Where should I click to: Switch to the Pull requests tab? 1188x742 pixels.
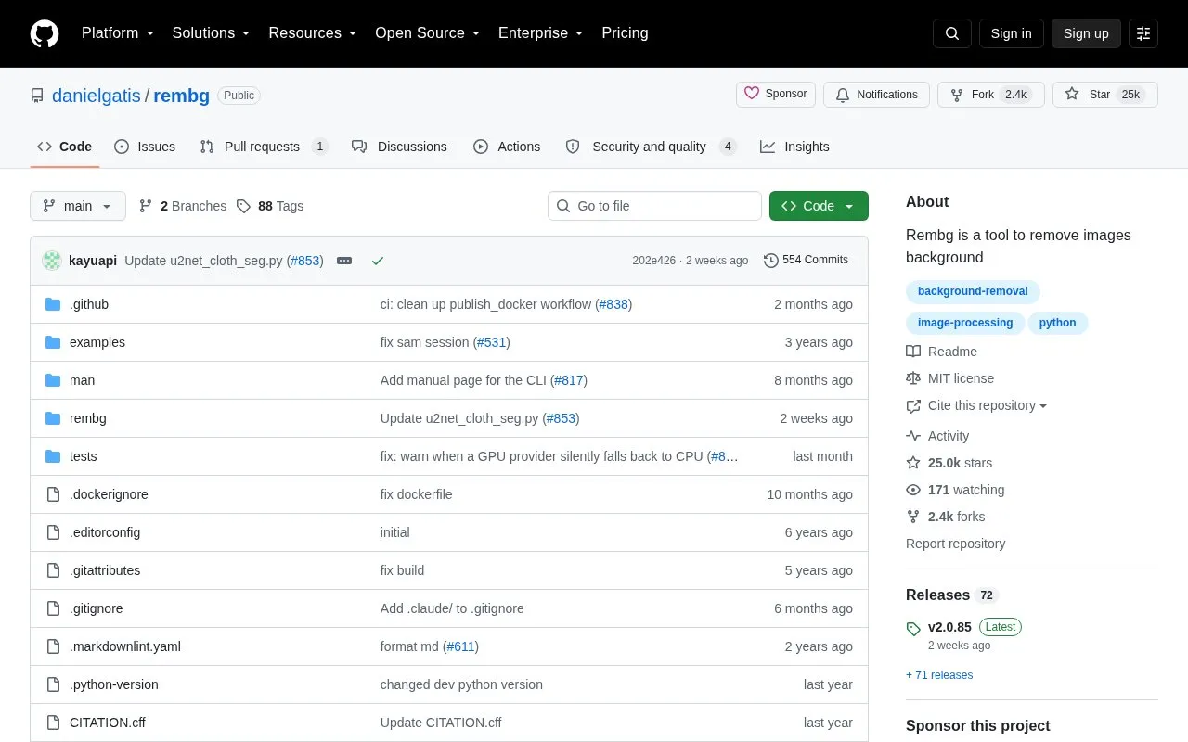point(264,147)
